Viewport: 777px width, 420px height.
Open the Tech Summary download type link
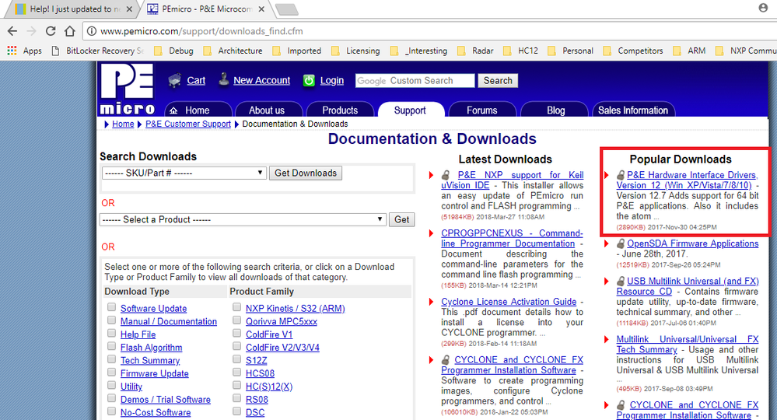click(150, 361)
